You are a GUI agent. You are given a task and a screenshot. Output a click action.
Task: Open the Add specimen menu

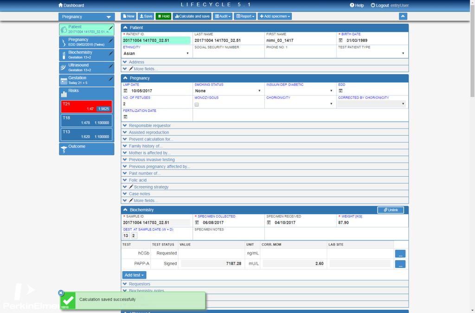(275, 16)
